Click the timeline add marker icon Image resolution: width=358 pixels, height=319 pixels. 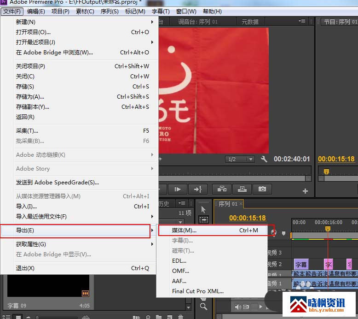pos(283,233)
